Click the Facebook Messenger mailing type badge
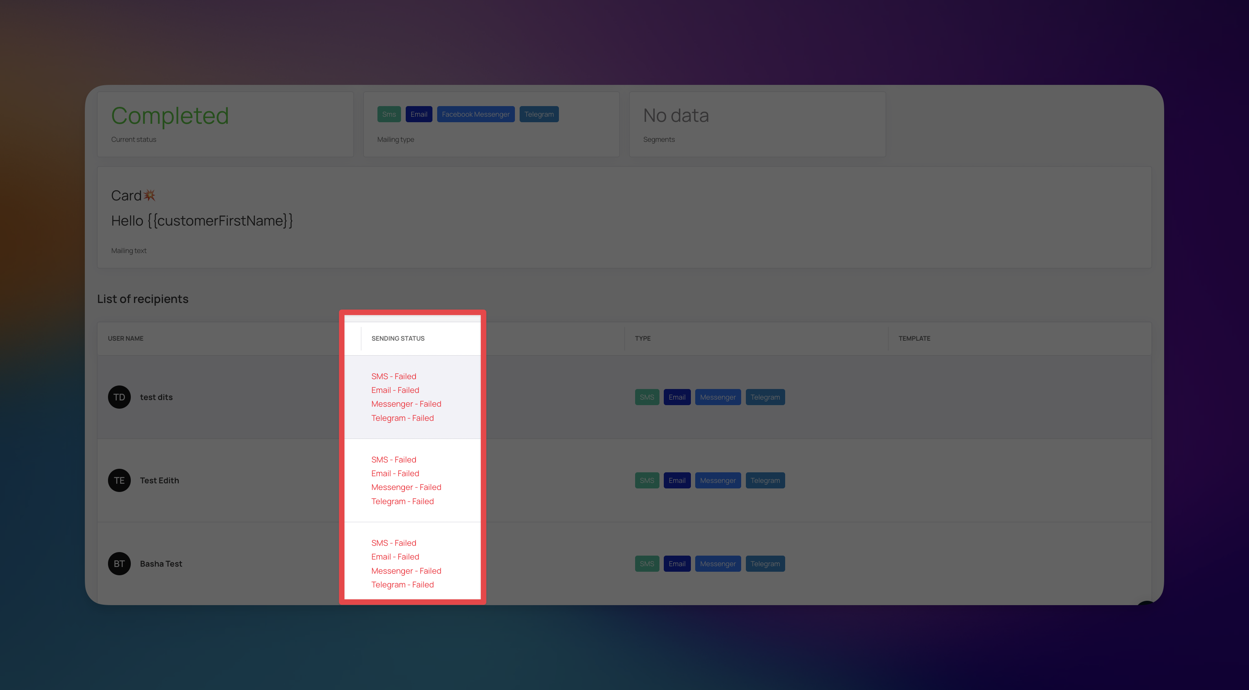The image size is (1249, 690). (475, 114)
